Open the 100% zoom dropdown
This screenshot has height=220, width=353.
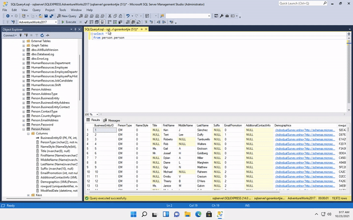coord(97,114)
